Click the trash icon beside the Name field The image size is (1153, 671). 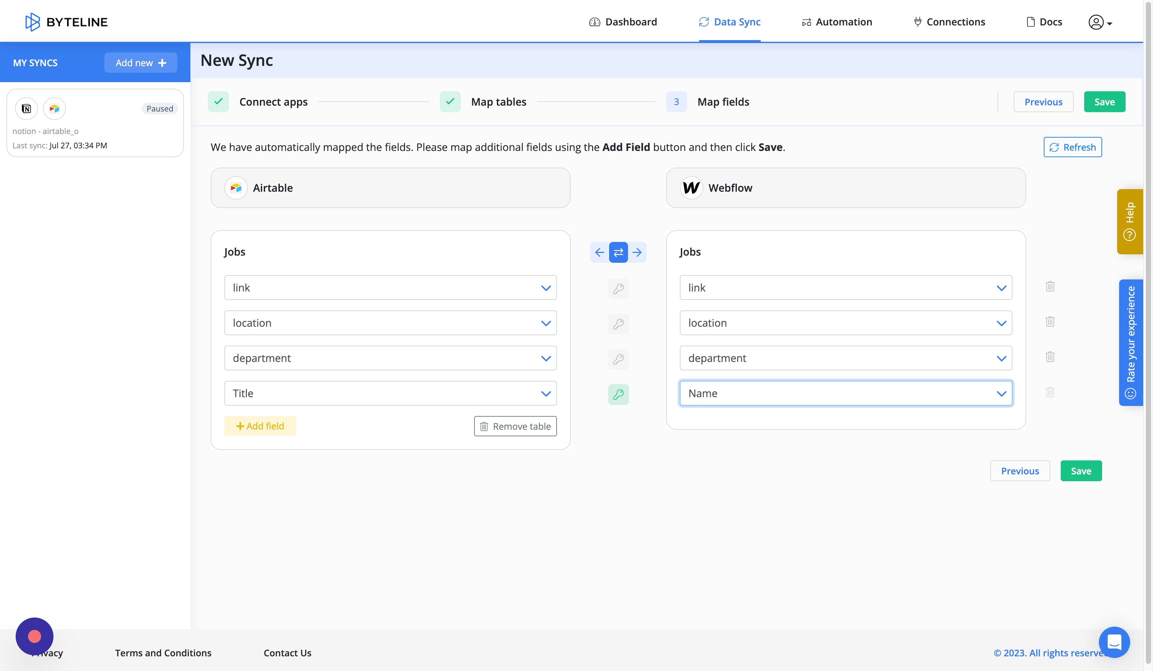click(1050, 392)
